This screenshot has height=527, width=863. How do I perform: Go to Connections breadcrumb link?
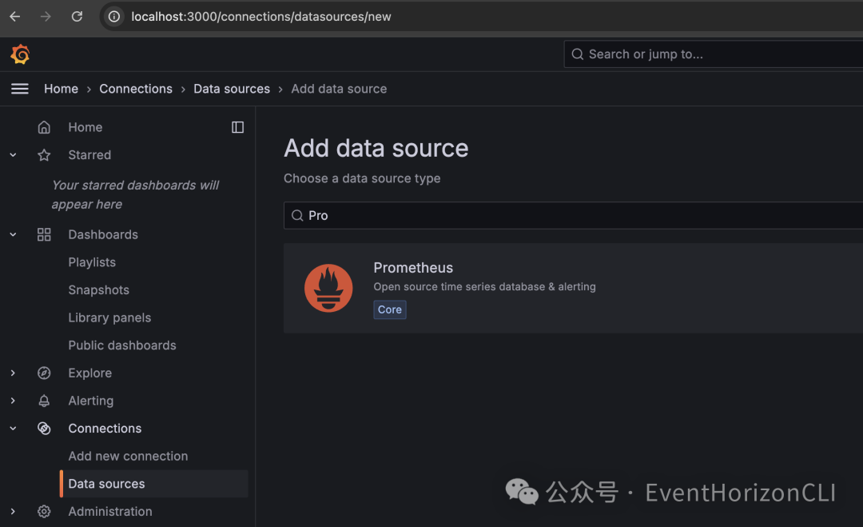tap(136, 89)
